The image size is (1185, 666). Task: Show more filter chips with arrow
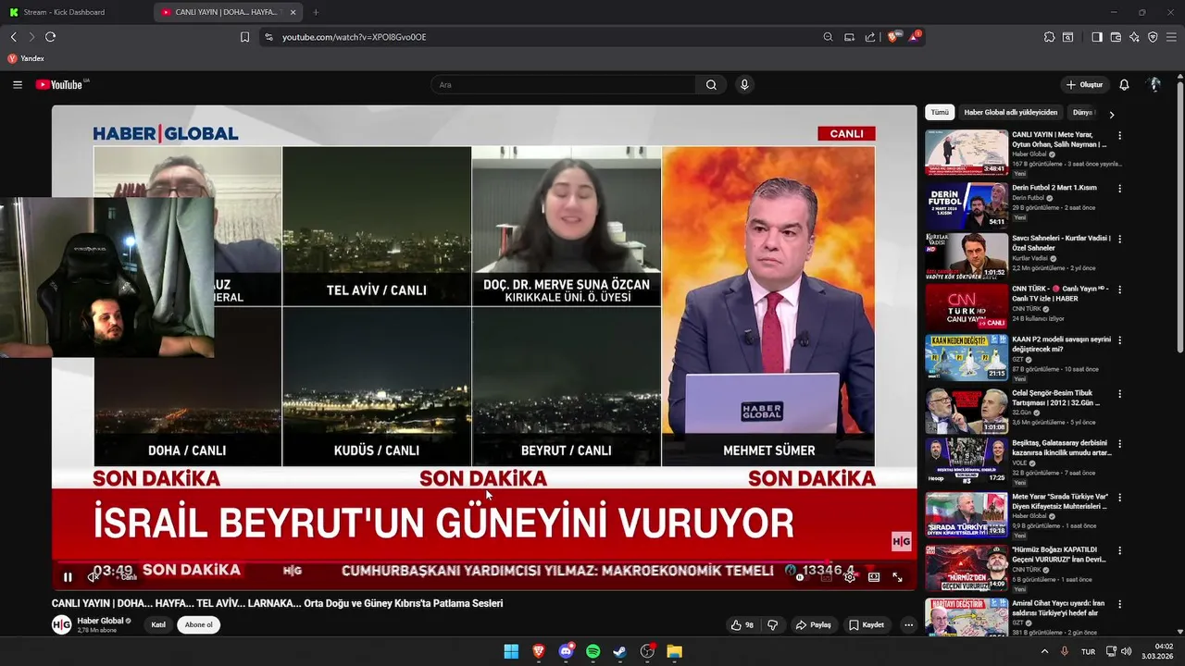[x=1111, y=114]
